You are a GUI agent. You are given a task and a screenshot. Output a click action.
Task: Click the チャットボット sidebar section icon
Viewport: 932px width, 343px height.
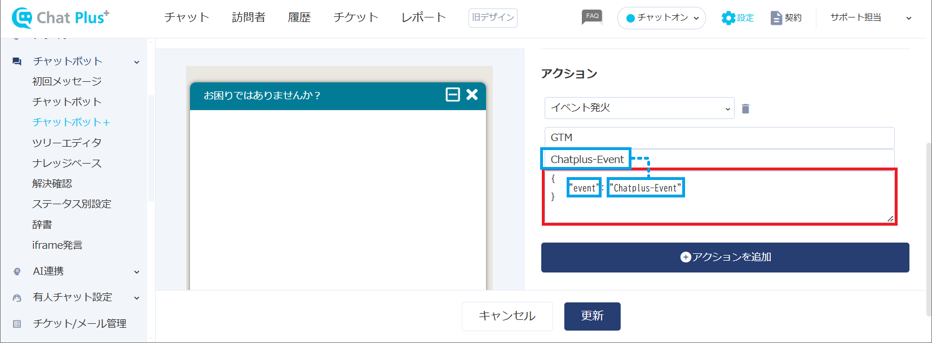17,61
